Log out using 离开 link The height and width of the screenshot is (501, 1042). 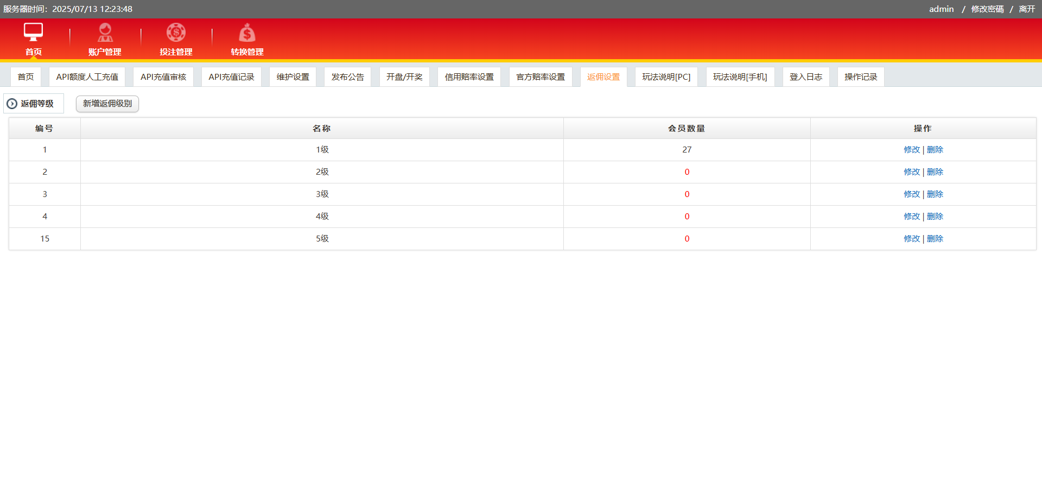click(x=1027, y=9)
